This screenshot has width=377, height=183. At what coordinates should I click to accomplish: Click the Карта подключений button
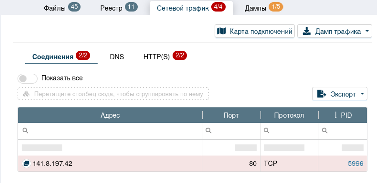255,31
